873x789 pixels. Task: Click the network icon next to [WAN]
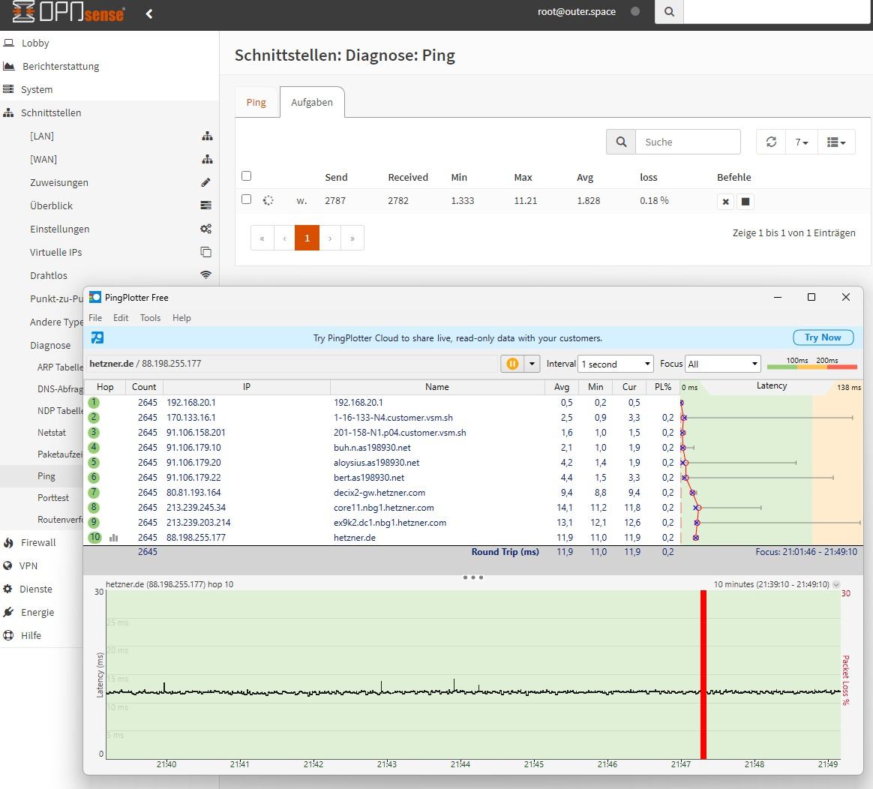coord(207,159)
